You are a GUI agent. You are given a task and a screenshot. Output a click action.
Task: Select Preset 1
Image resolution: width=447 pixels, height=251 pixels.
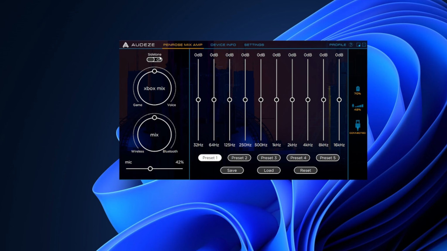click(x=210, y=158)
